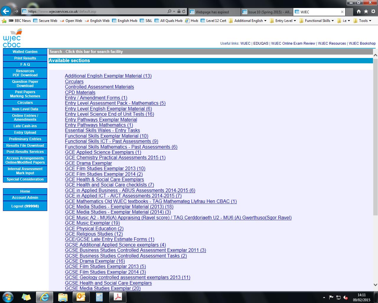Open GCSE Drama Exemplar (16) link
The image size is (378, 303).
(x=95, y=261)
